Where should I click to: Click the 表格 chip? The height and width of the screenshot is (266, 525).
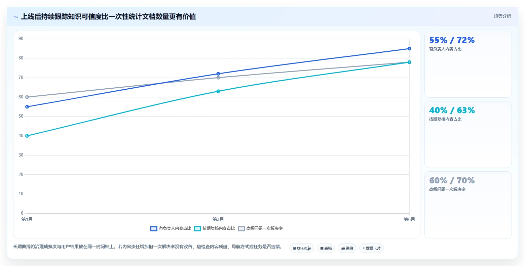(326, 248)
